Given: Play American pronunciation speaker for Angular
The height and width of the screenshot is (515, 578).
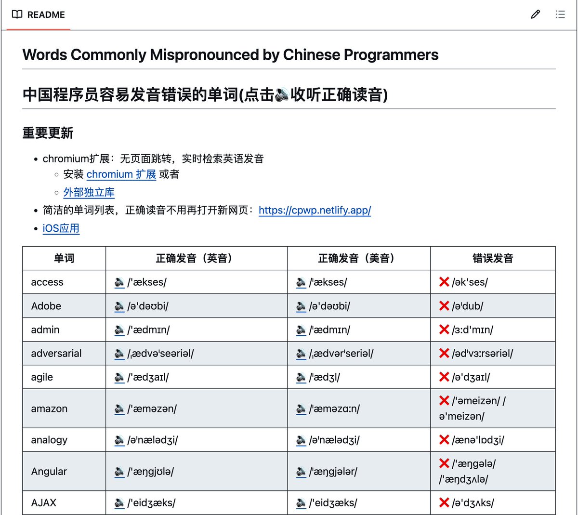Looking at the screenshot, I should pos(301,472).
